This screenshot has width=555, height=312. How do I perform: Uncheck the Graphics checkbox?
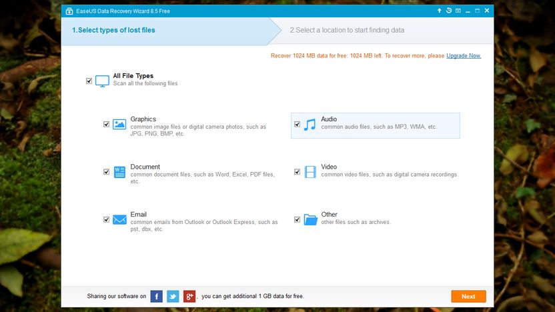pos(106,124)
